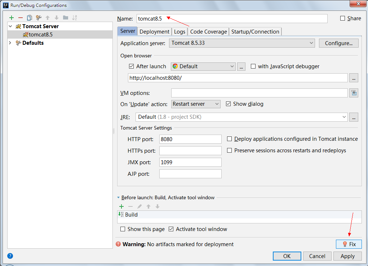Screen dimensions: 368x266
Task: Click the HTTP port field
Action: tap(190, 139)
